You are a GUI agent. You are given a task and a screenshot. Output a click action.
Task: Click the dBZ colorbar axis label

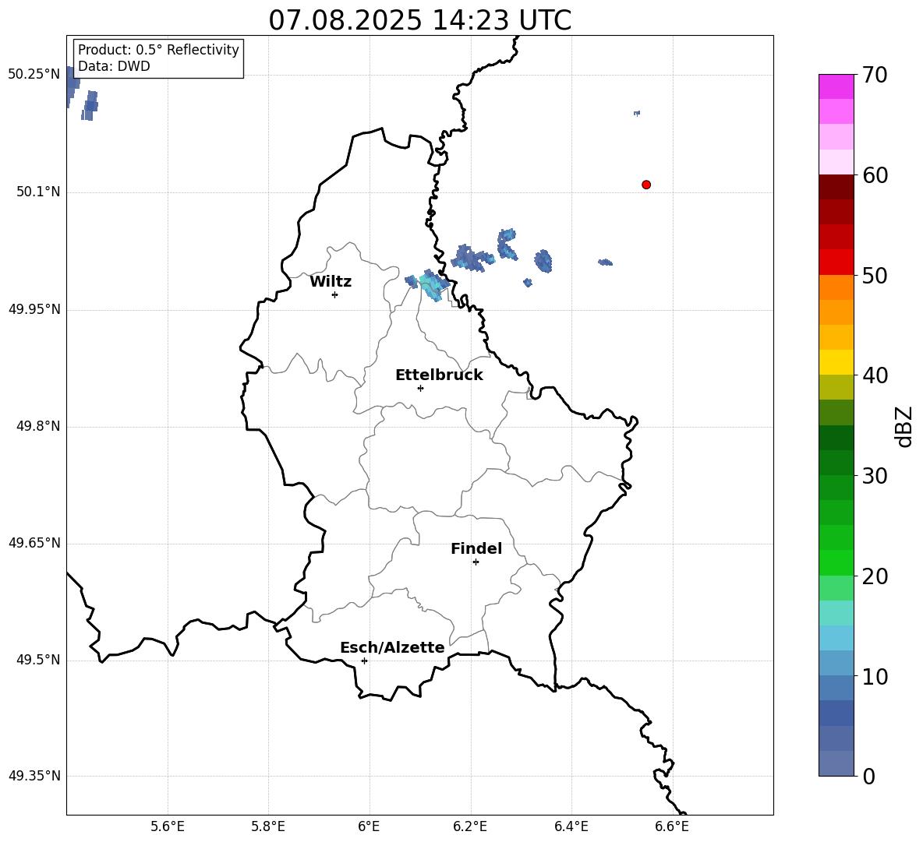click(x=905, y=426)
